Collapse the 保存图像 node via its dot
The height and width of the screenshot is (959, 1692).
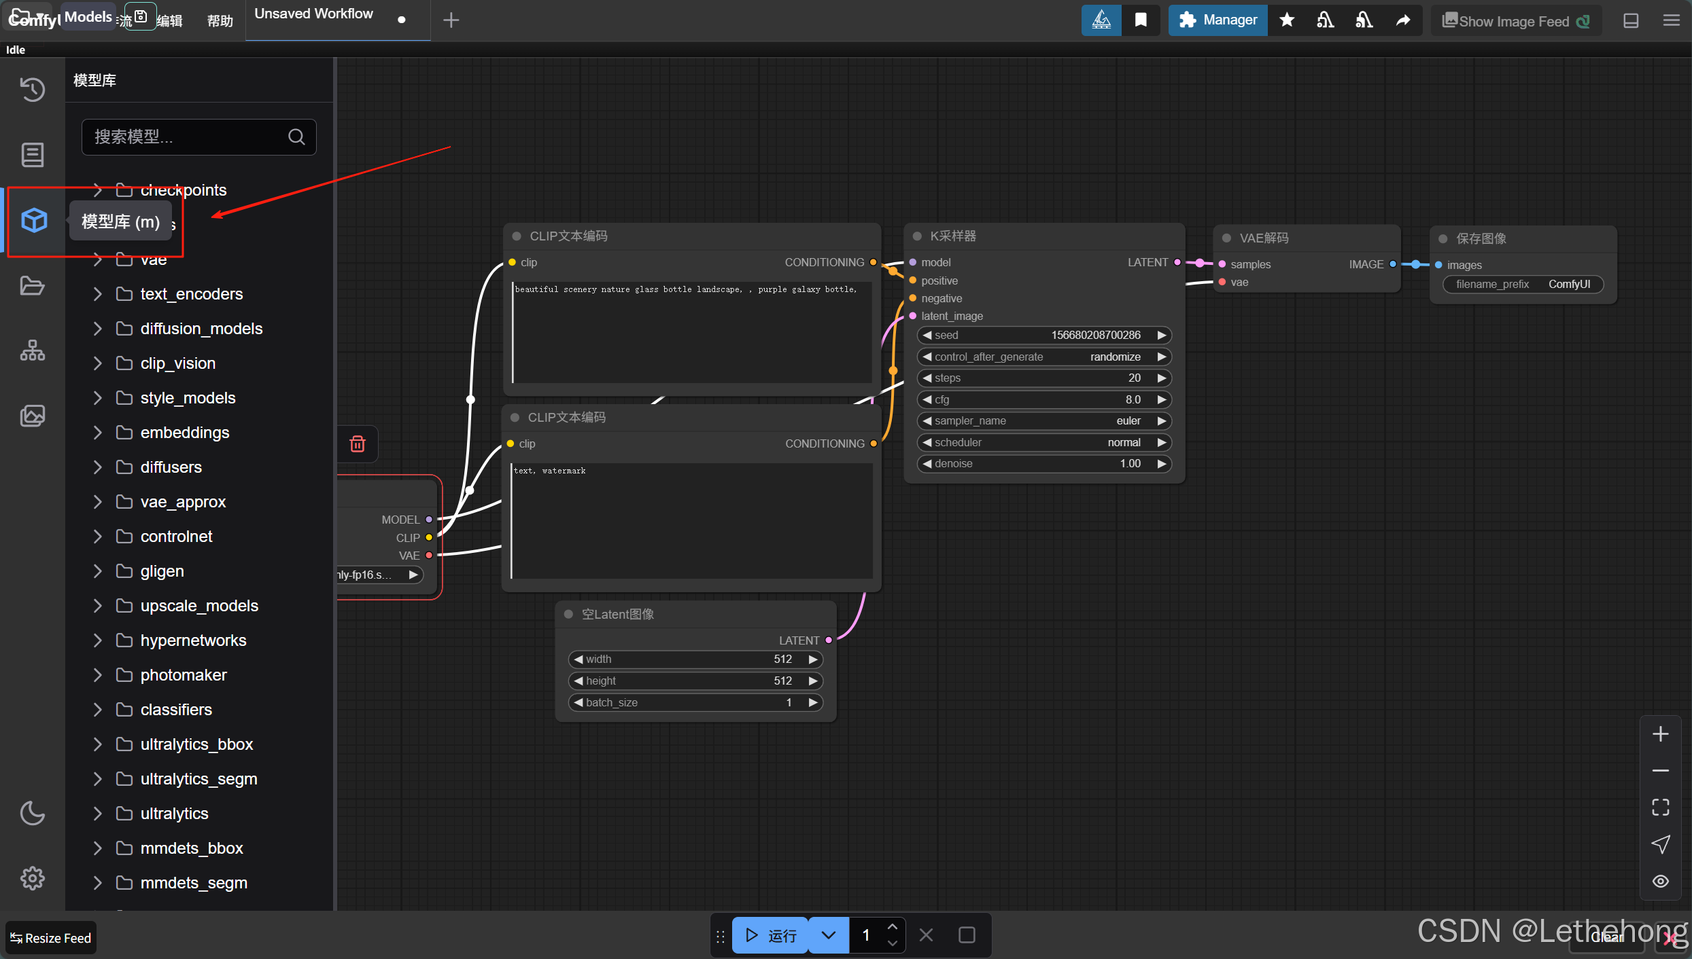(x=1443, y=238)
